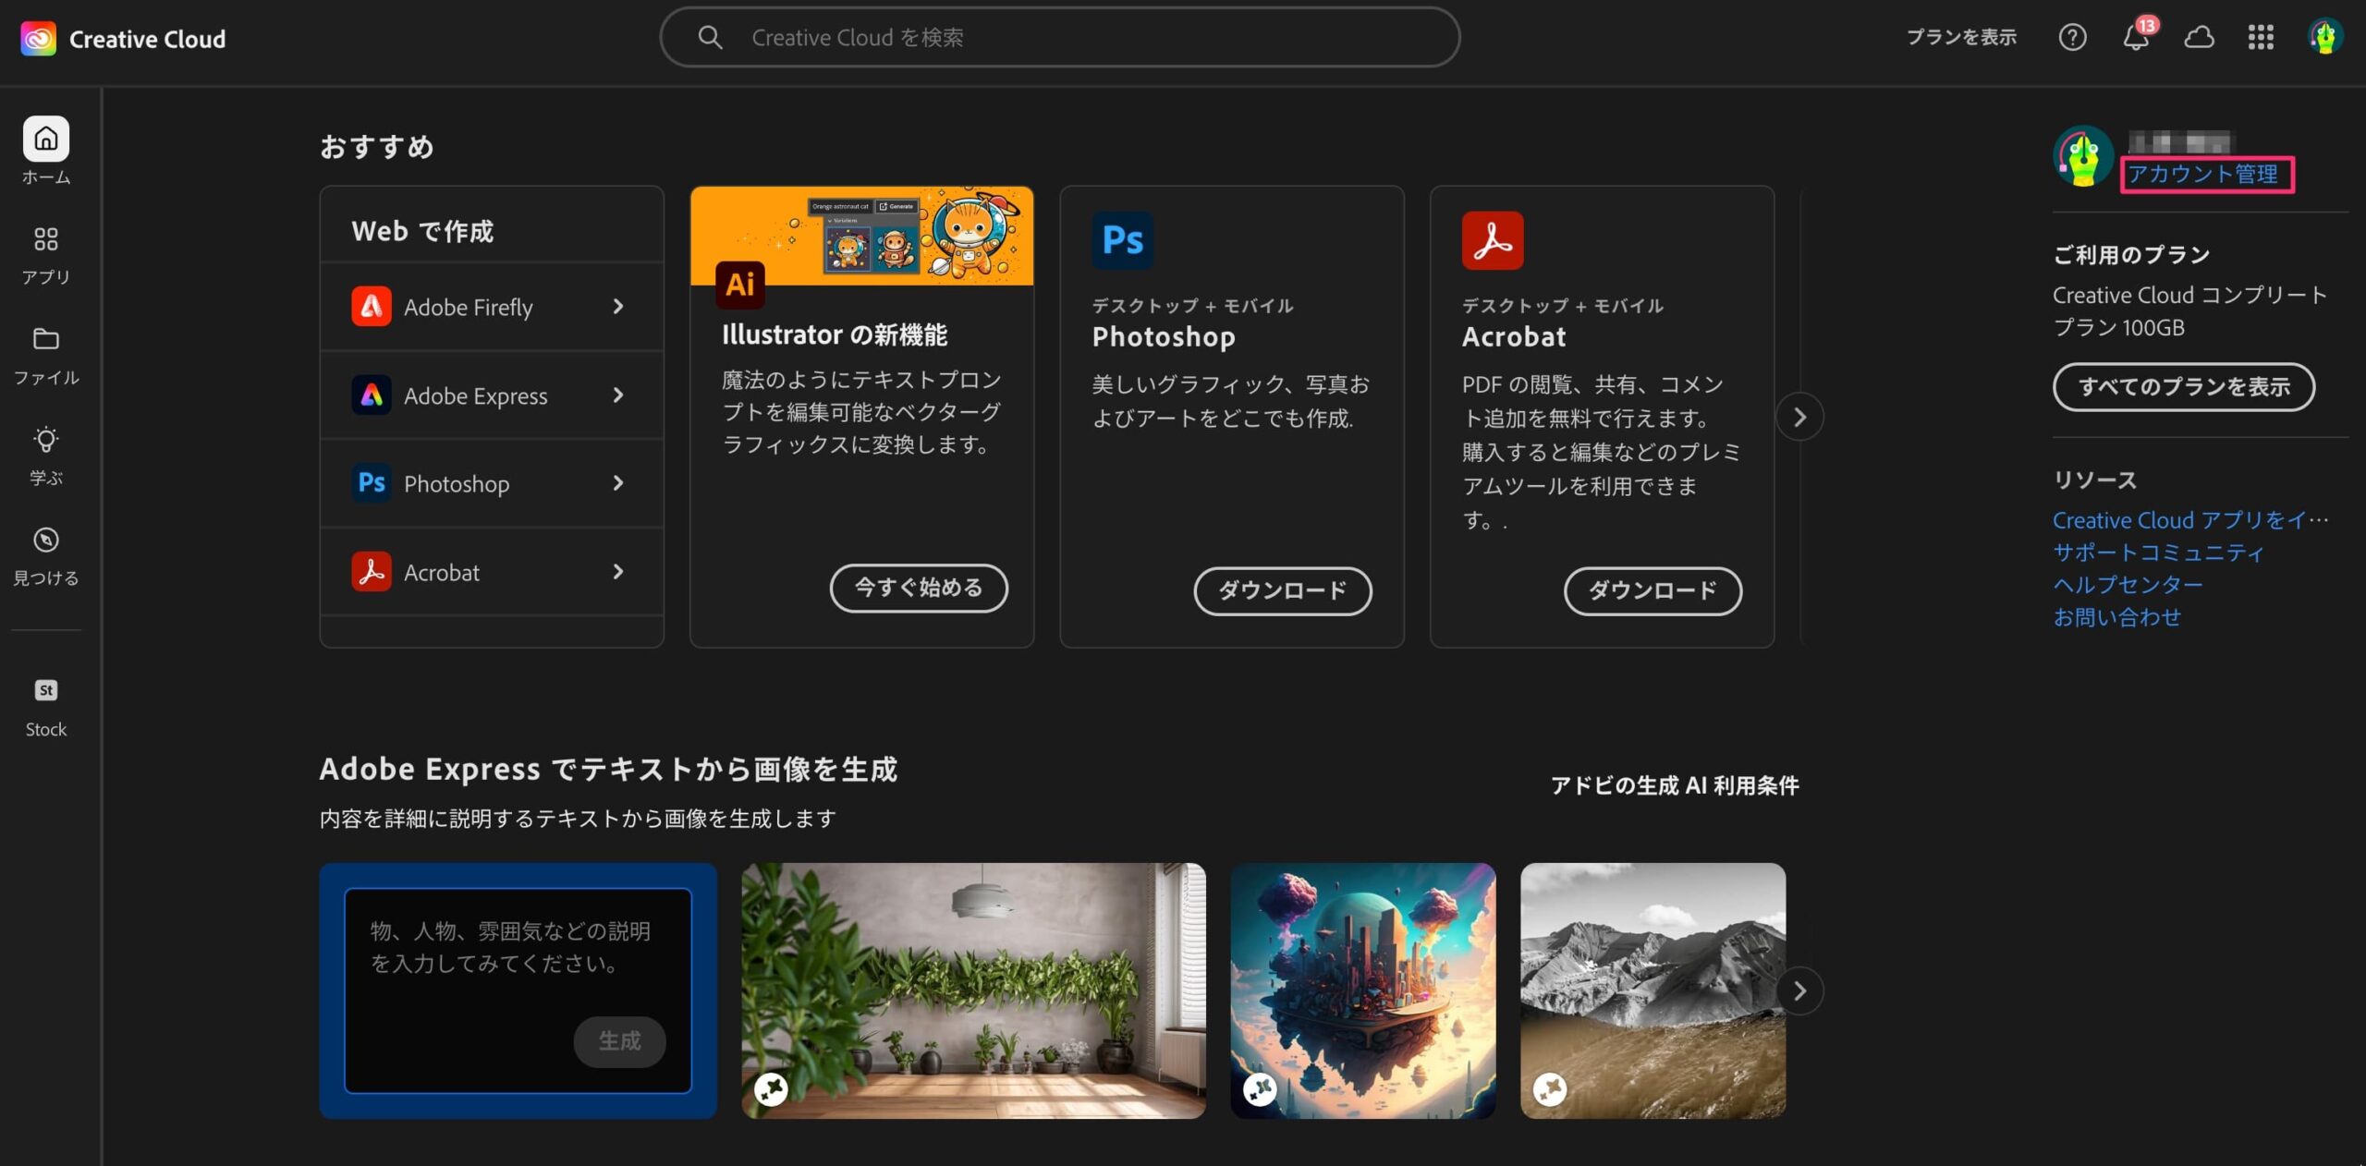Click the large Acrobat card icon

point(1493,240)
